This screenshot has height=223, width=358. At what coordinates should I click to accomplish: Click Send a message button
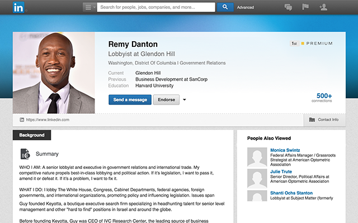pyautogui.click(x=130, y=100)
